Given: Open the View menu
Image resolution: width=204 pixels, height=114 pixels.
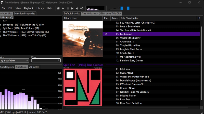Looking at the screenshot, I should [18, 8].
